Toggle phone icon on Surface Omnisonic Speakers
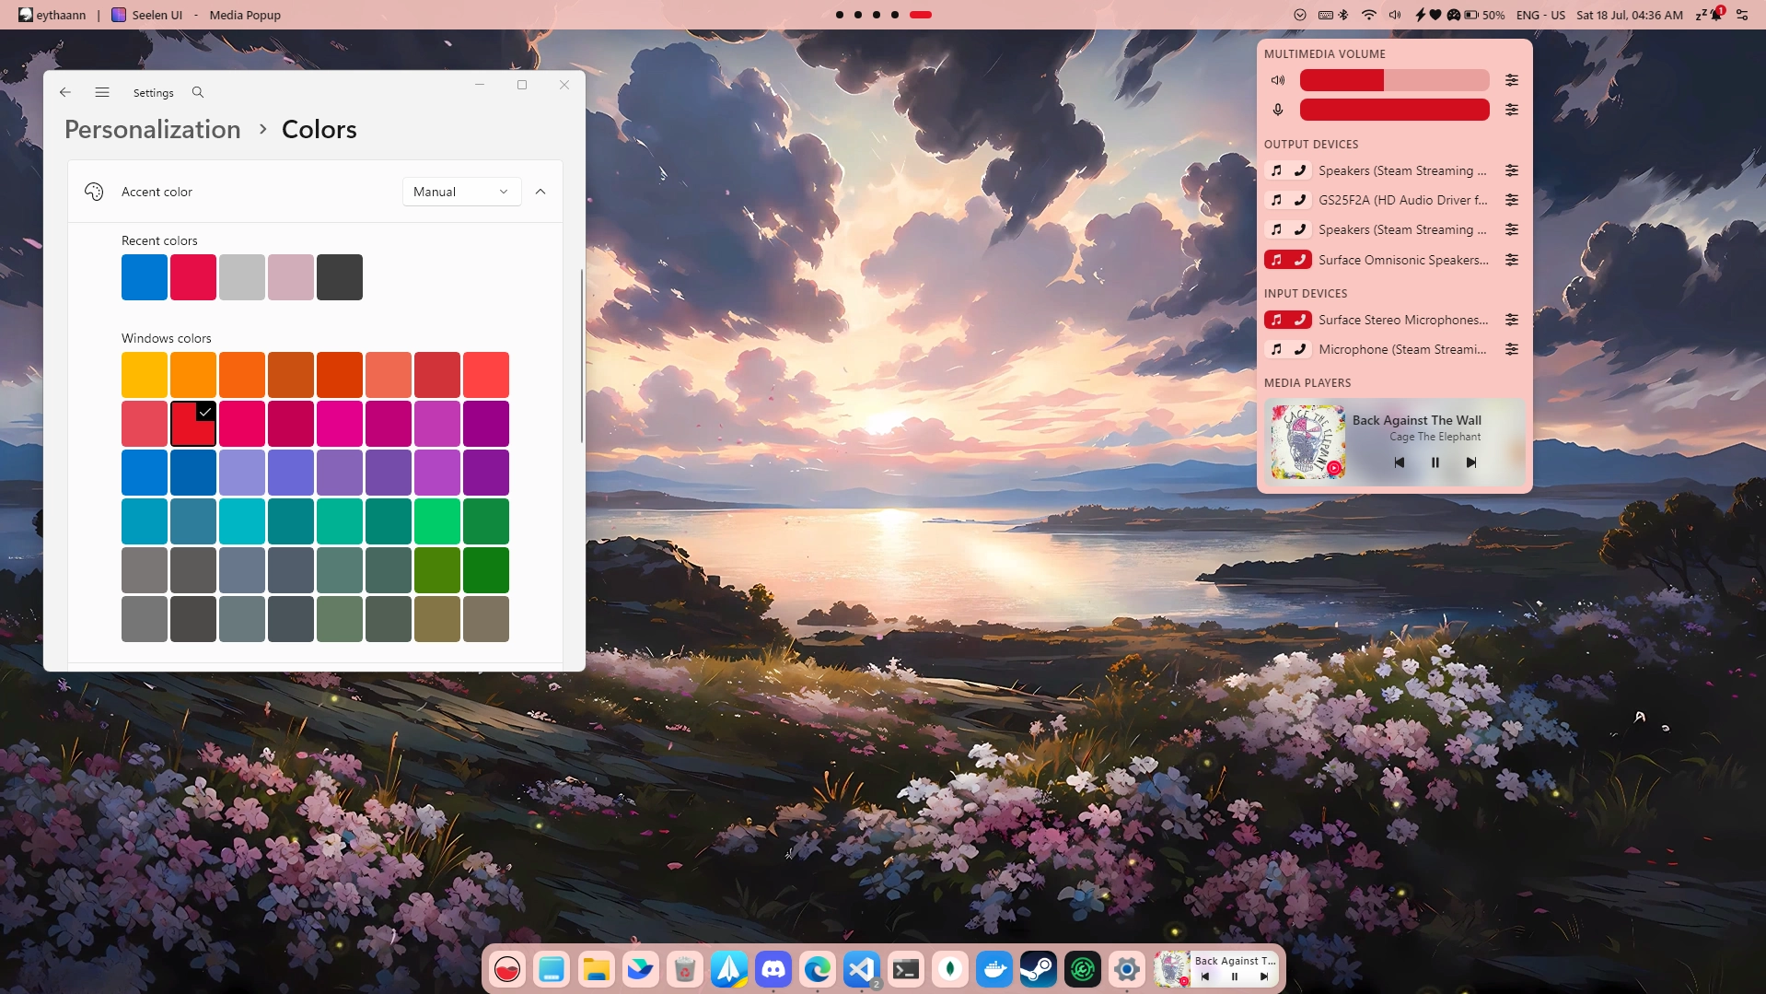Screen dimensions: 1766x994 [x=1300, y=260]
